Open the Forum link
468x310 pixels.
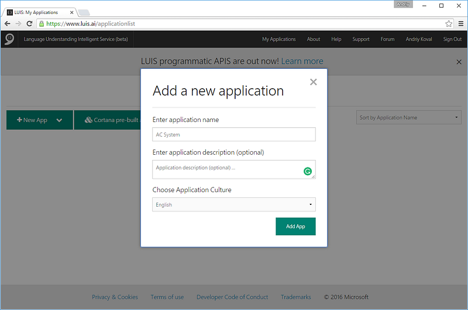tap(387, 39)
